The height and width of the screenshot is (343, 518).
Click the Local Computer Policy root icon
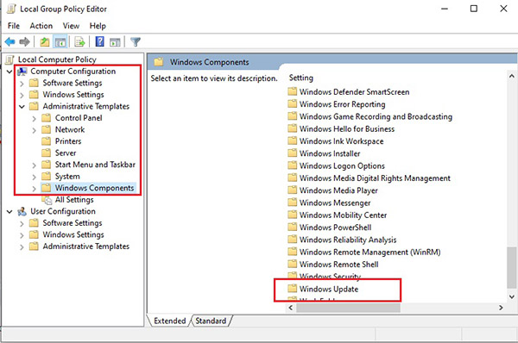[x=10, y=59]
